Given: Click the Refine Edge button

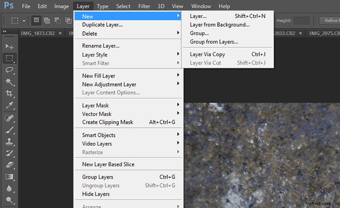Looking at the screenshot, I should 330,20.
